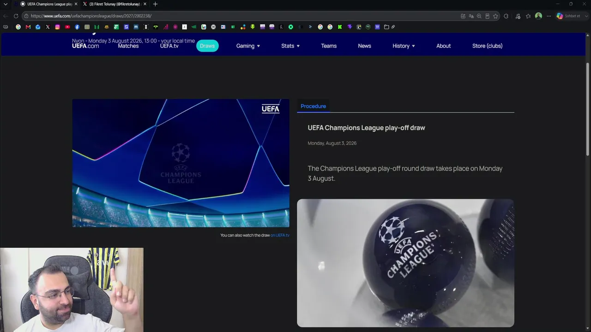Open the Google bookmark next to Gmail

pos(18,27)
